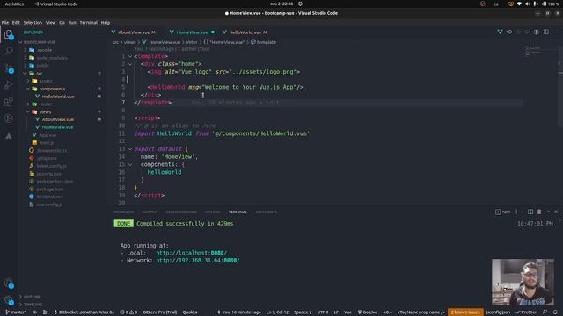Image resolution: width=563 pixels, height=316 pixels.
Task: Click Go Live in status bar
Action: [367, 312]
